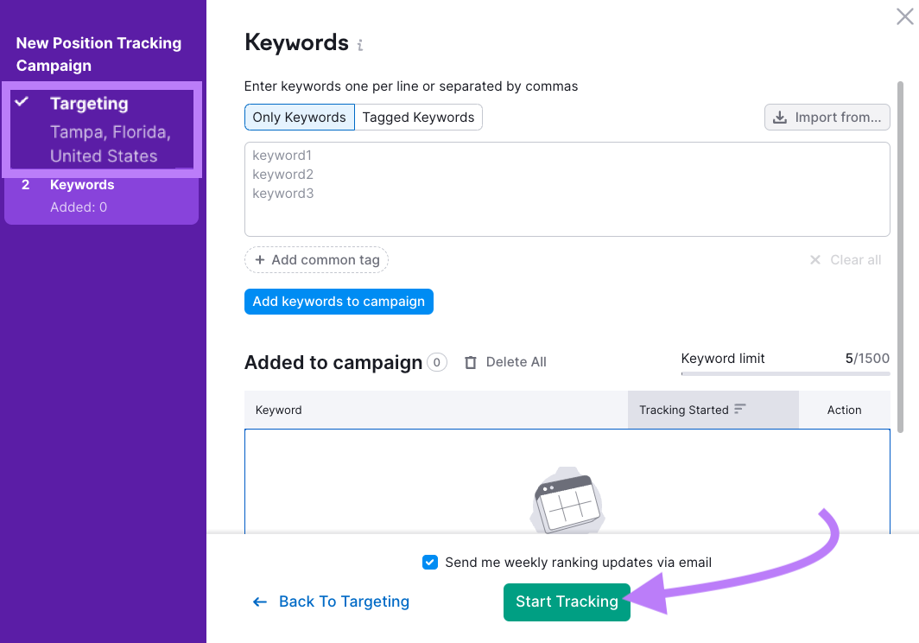Switch to the Tagged Keywords tab

point(419,117)
